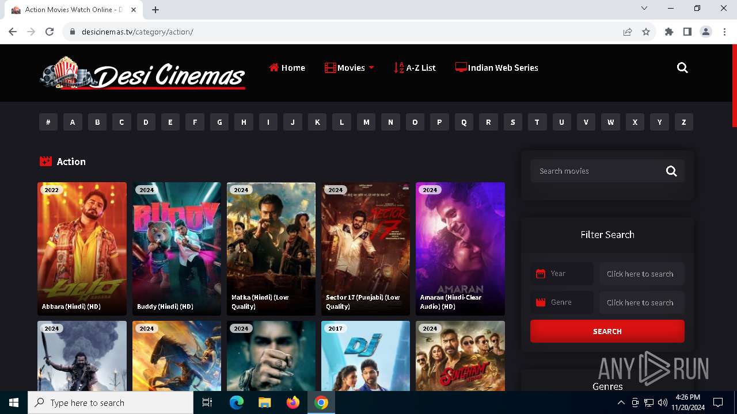This screenshot has height=414, width=737.
Task: Show hidden tray icons chevron
Action: (621, 402)
